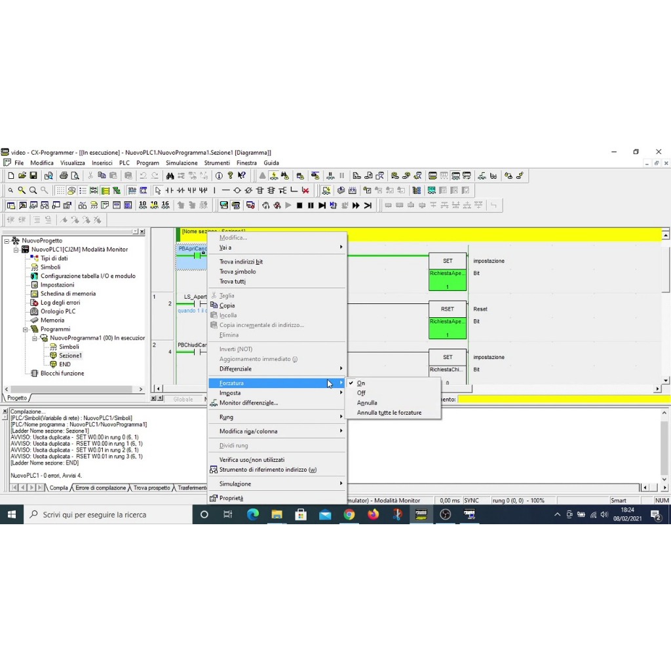This screenshot has width=671, height=671.
Task: Click the About information circle icon
Action: 219,176
